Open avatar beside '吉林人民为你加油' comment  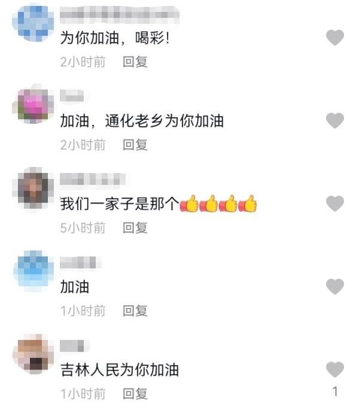(33, 354)
